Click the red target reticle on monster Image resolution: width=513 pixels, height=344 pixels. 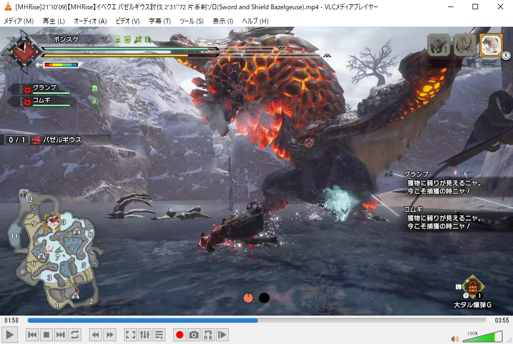click(x=309, y=143)
